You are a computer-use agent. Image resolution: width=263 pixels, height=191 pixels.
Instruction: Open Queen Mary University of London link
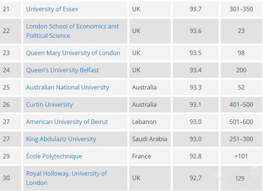pyautogui.click(x=73, y=53)
